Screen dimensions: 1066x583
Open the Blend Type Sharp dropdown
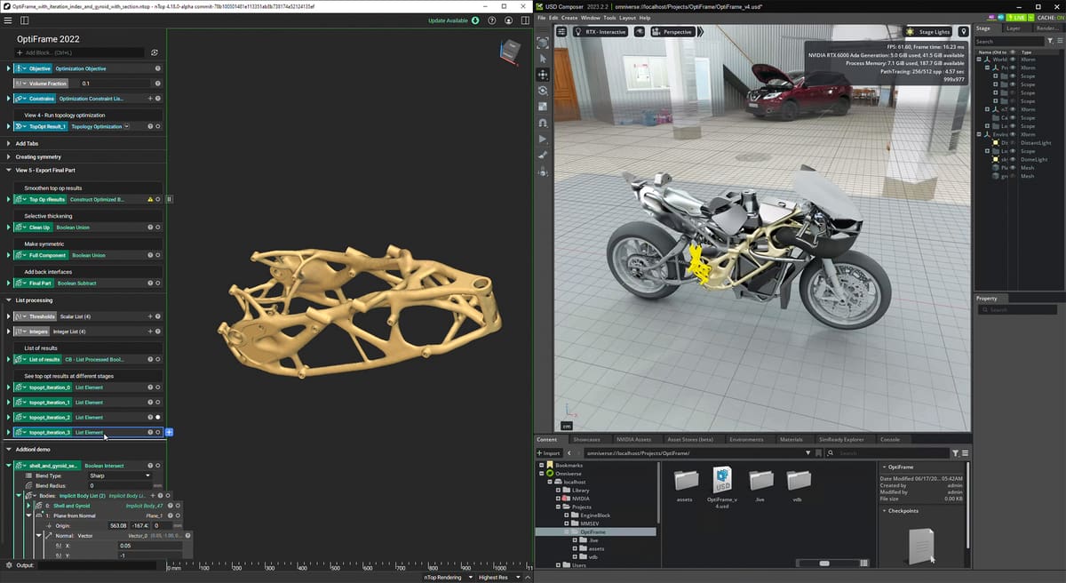tap(119, 475)
